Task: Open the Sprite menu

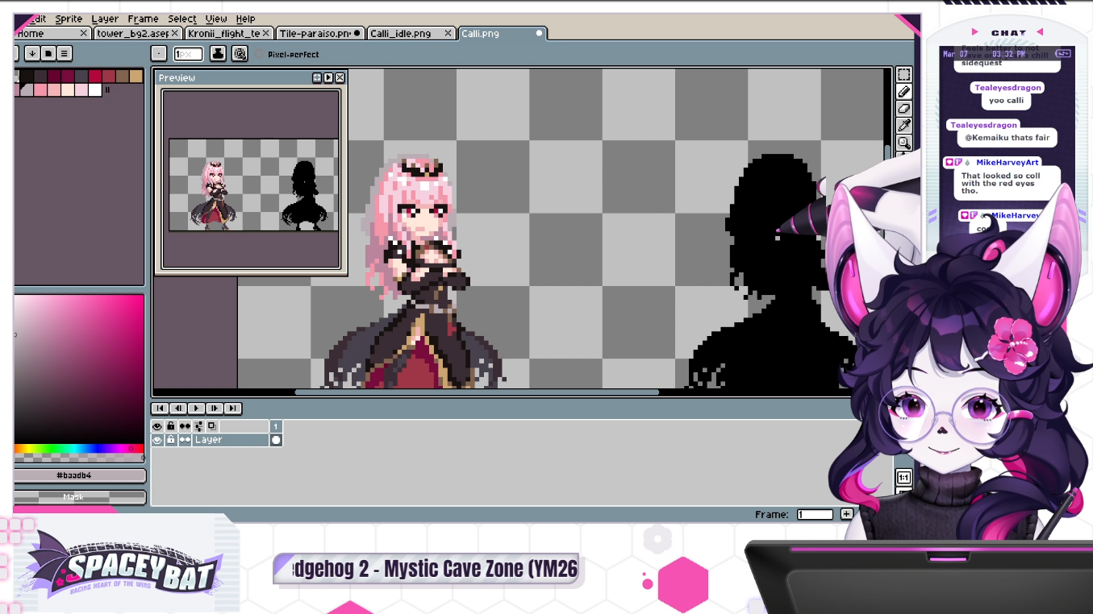Action: [69, 19]
